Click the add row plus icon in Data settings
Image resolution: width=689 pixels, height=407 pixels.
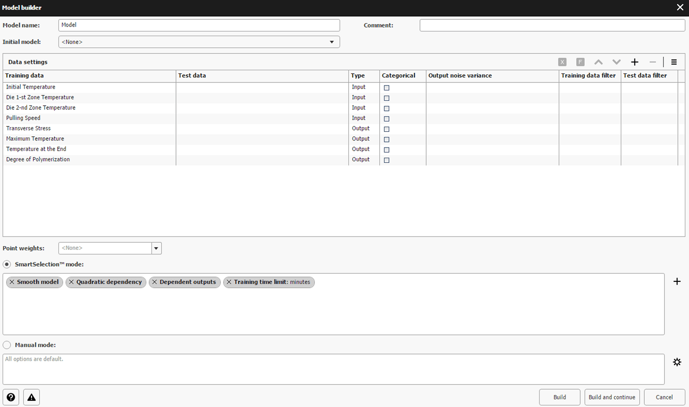[x=635, y=62]
